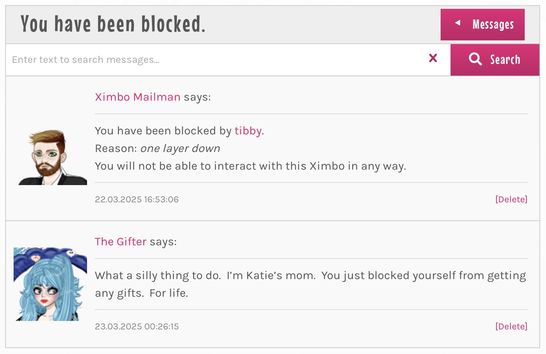546x354 pixels.
Task: Click the back arrow icon beside Messages
Action: tap(458, 23)
